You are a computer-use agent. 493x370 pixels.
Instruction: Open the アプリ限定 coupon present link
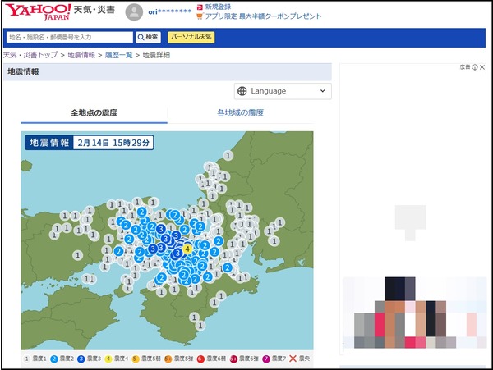[x=263, y=16]
